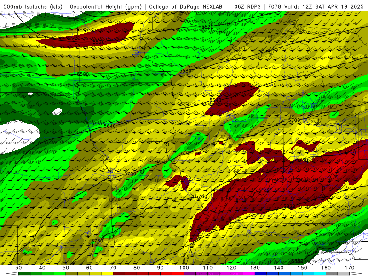Screen dimensions: 368x276
Task: Click the 70 knot color scale label
Action: tap(113, 268)
